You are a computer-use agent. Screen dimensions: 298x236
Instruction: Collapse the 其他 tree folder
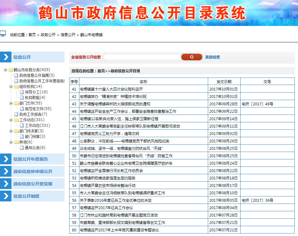click(x=11, y=142)
